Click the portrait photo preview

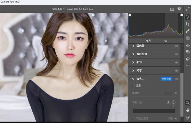(64, 67)
